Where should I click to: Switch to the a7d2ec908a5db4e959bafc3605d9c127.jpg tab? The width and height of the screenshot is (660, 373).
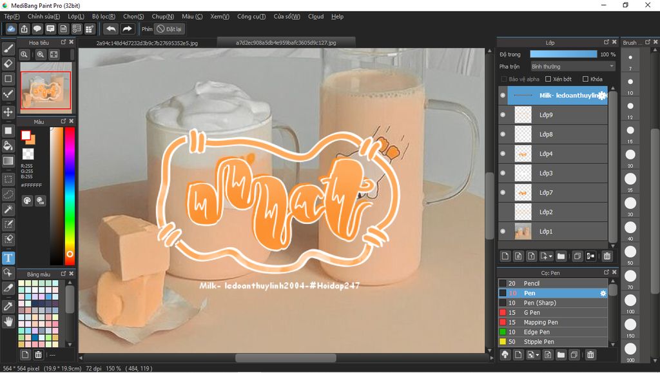point(286,43)
